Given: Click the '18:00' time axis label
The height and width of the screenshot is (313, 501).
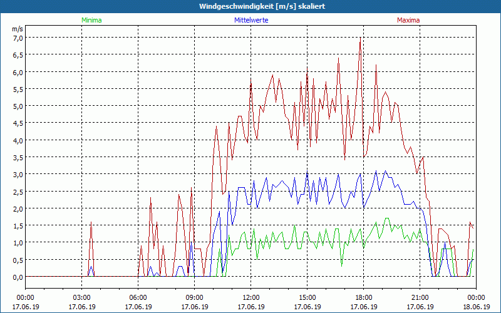Looking at the screenshot, I should pos(364,298).
